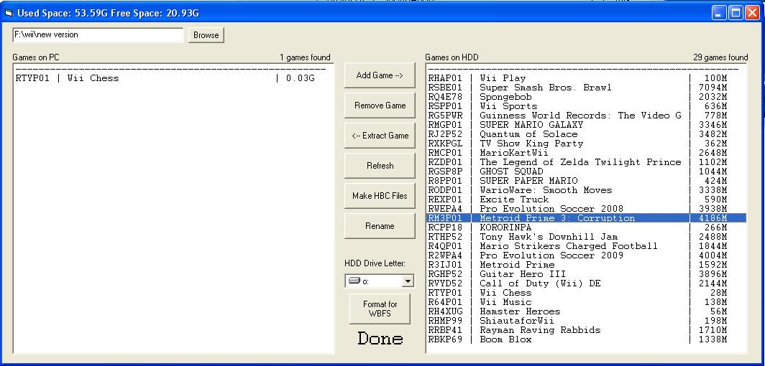
Task: Click the Browse button
Action: click(x=206, y=35)
